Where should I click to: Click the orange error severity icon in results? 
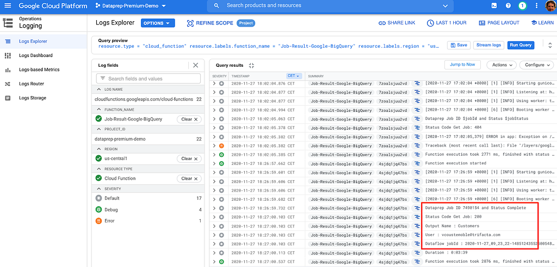pos(221,146)
